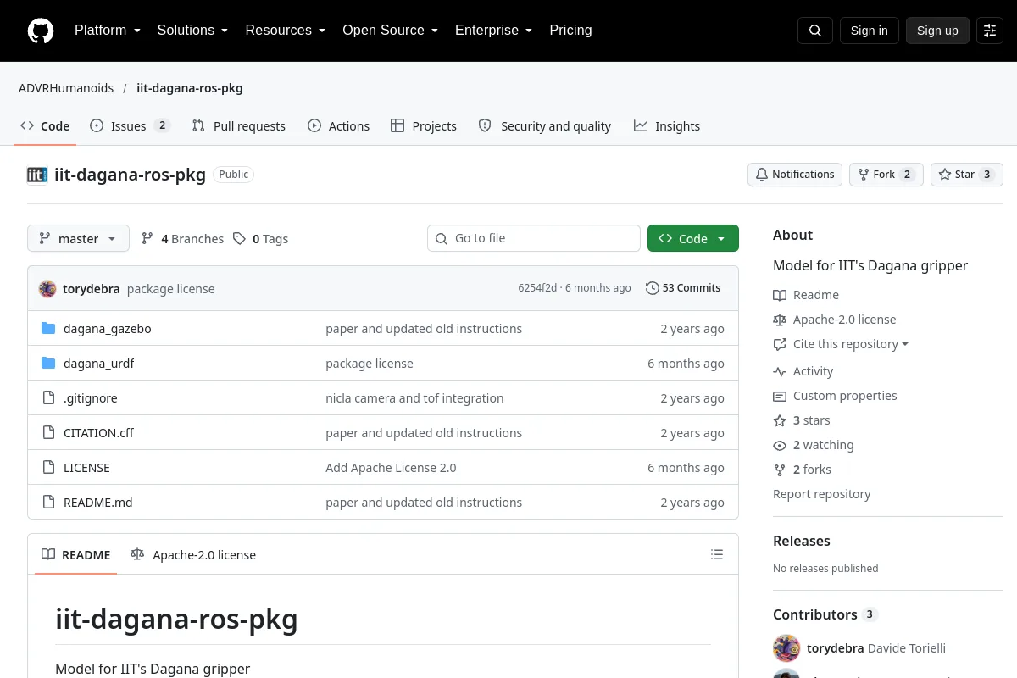This screenshot has height=678, width=1017.
Task: Click the README.md file icon
Action: pos(48,502)
